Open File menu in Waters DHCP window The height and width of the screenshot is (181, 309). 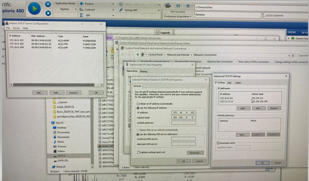click(x=8, y=28)
